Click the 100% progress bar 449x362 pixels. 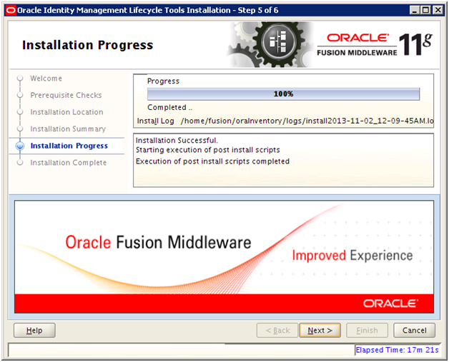click(283, 94)
